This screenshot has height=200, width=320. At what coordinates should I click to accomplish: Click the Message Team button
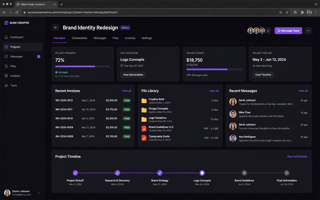click(288, 31)
